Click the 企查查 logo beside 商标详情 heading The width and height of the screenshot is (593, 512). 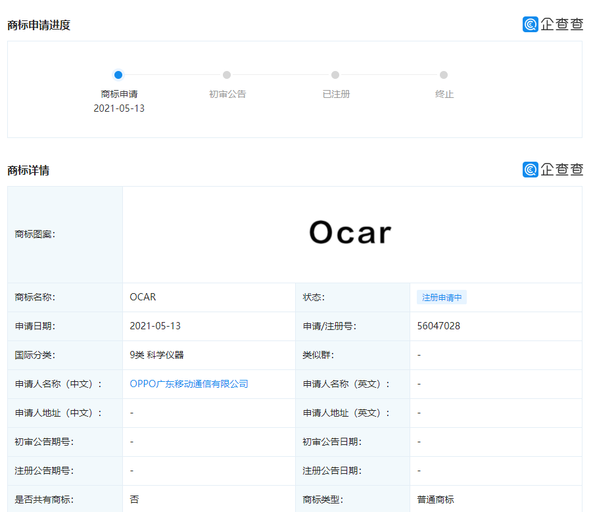(x=552, y=170)
